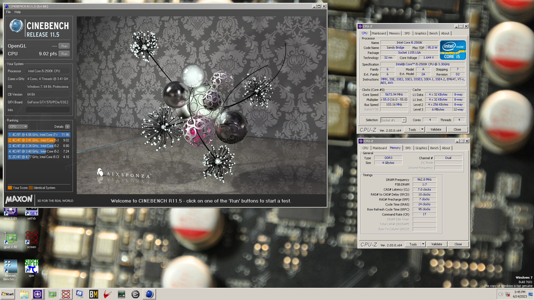Open the green hardware monitor taskbar icon
Image resolution: width=534 pixels, height=300 pixels.
click(x=122, y=294)
